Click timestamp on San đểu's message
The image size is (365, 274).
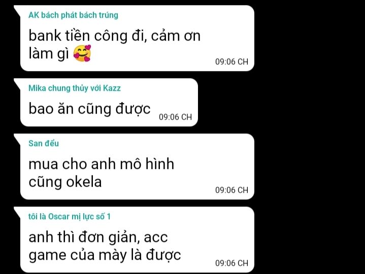coord(231,190)
